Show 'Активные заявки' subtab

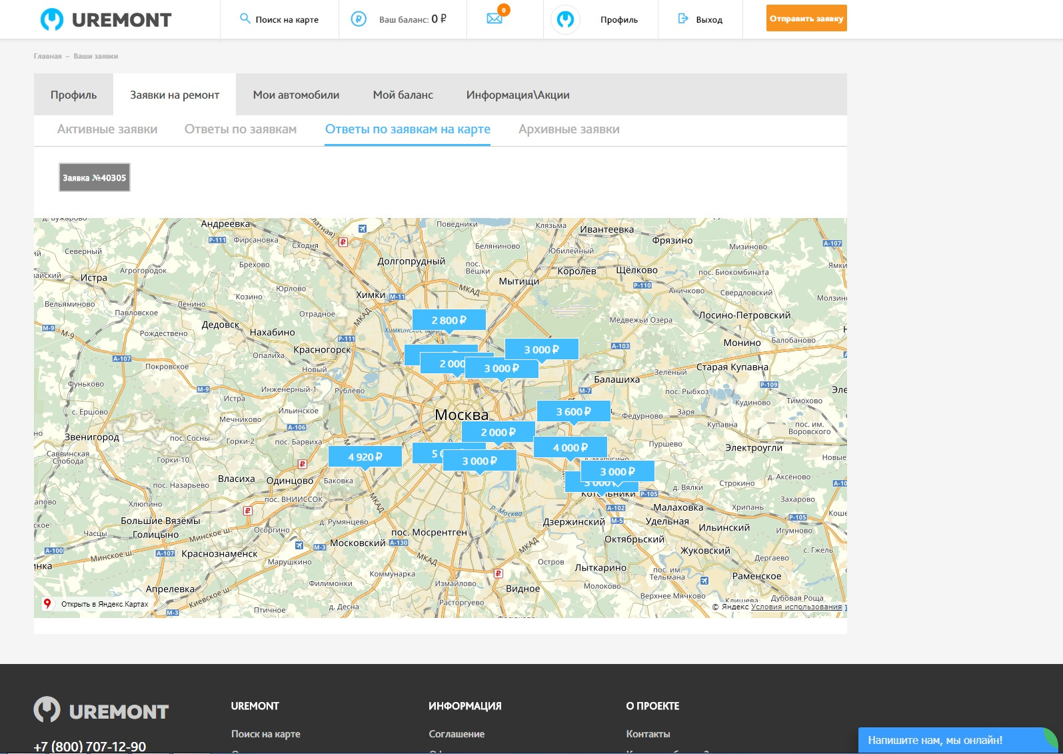pos(107,129)
